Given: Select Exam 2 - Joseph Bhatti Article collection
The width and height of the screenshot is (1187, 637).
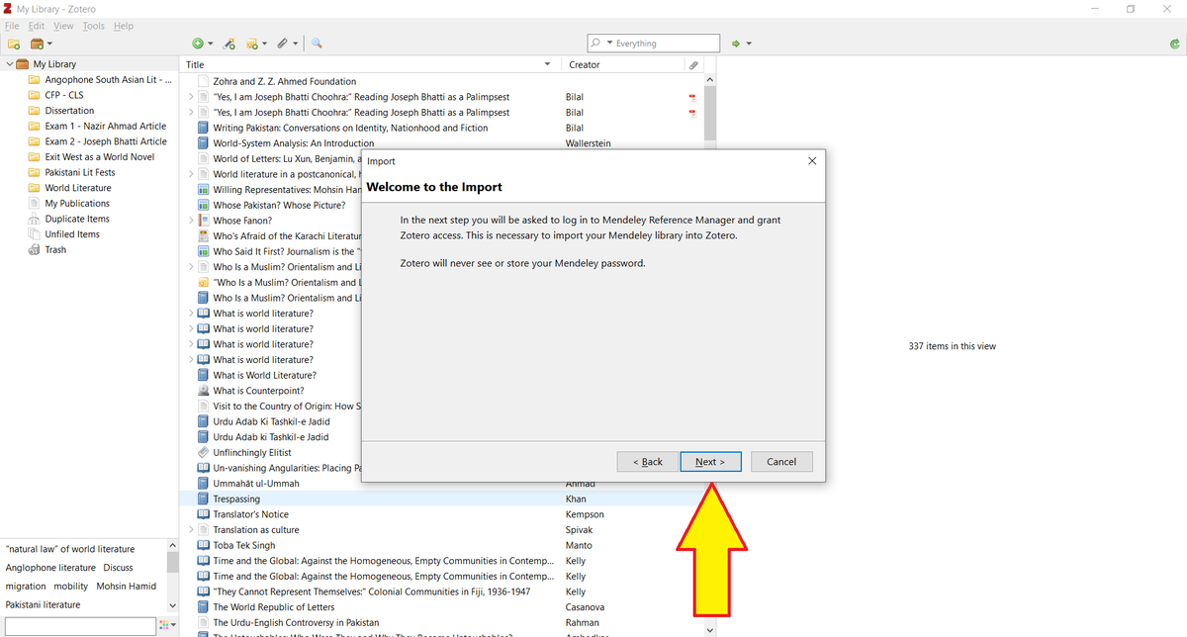Looking at the screenshot, I should pos(106,141).
